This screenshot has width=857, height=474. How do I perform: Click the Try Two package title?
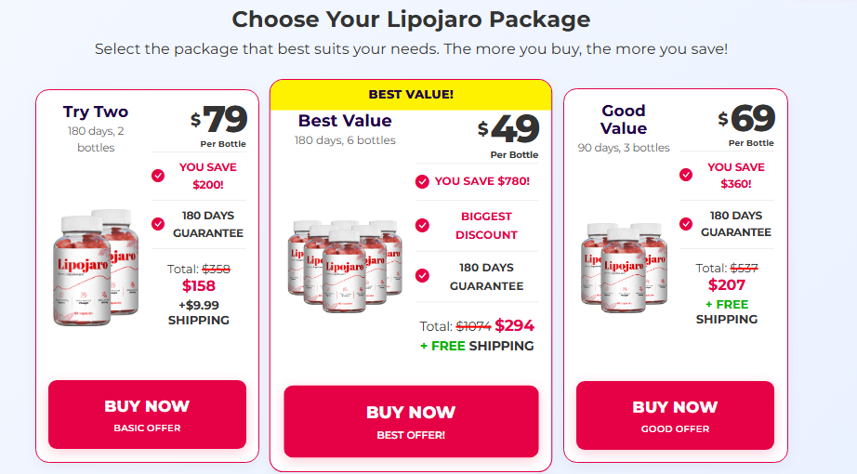click(x=96, y=112)
